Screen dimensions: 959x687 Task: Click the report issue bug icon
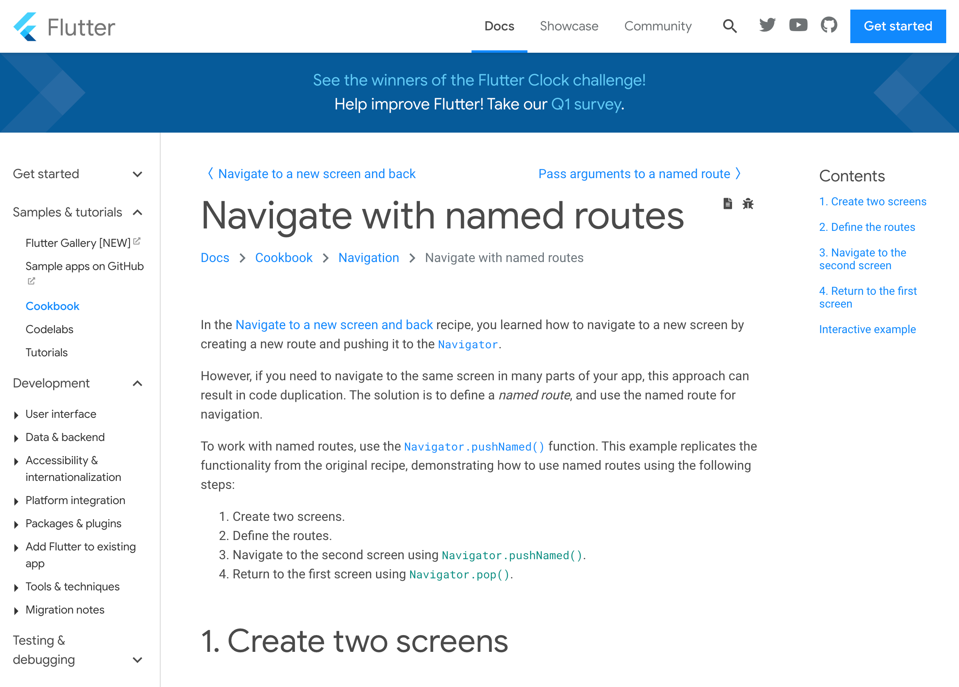point(748,204)
